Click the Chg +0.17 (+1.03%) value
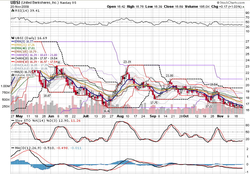This screenshot has width=250, height=174. pos(226,7)
